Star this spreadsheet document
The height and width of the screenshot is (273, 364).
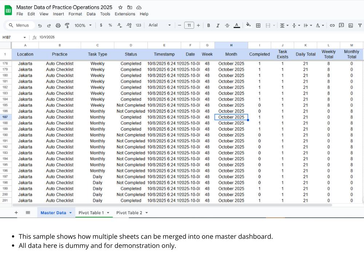(120, 7)
